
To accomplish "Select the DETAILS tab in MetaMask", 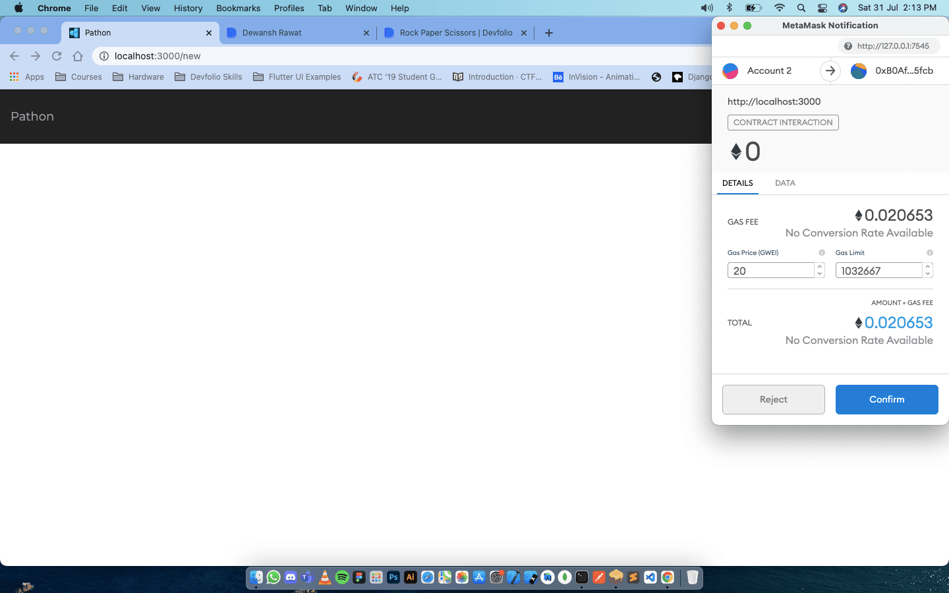I will [737, 183].
